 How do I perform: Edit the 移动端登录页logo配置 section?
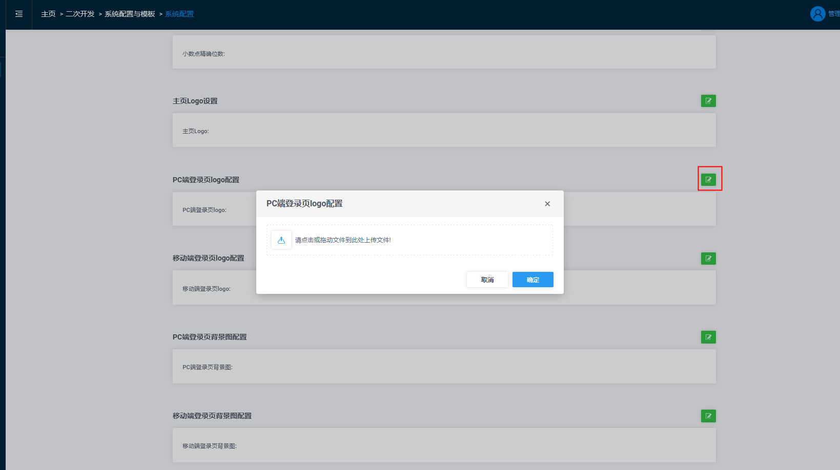click(x=708, y=259)
